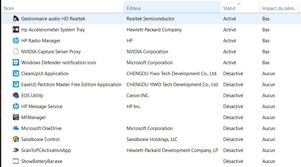The image size is (301, 167).
Task: Select the EaseUS Partition Master entry
Action: pos(71,85)
